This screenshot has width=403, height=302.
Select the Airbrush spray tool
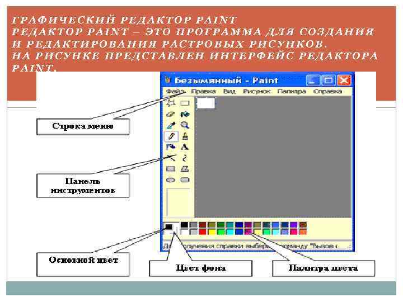tap(171, 147)
